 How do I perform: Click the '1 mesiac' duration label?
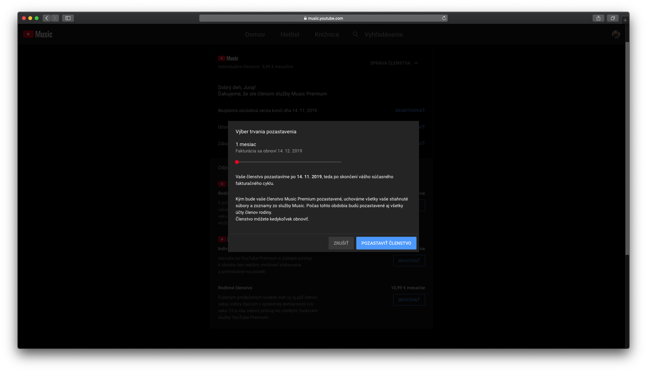click(x=246, y=144)
